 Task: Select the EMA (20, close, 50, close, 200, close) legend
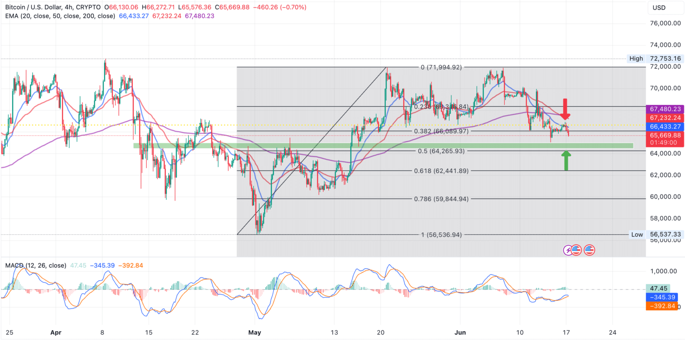[x=60, y=16]
